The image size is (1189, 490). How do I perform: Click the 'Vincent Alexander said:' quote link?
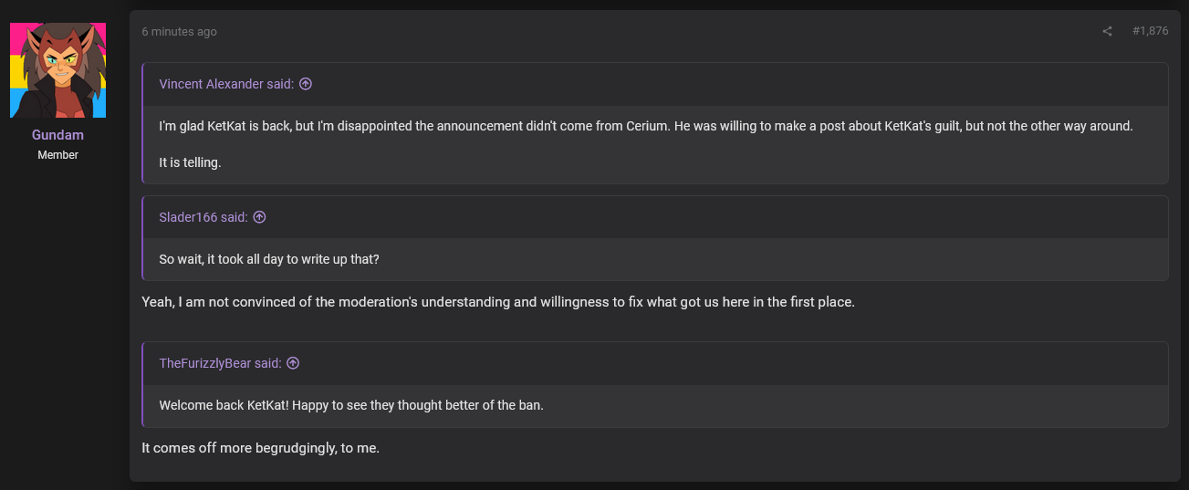[226, 84]
